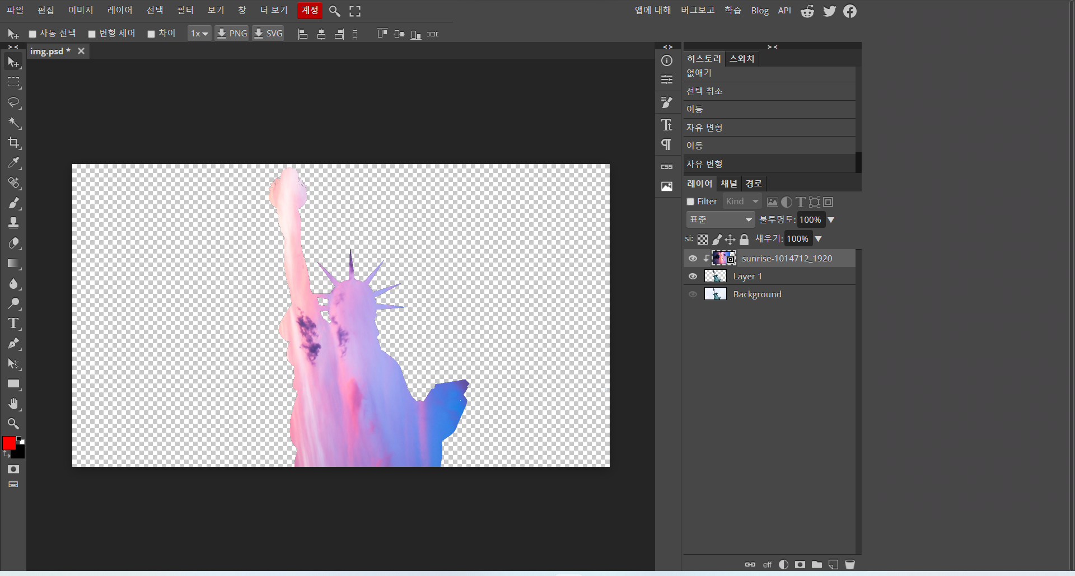Image resolution: width=1075 pixels, height=576 pixels.
Task: Enable the 변형 제어 checkbox
Action: (x=92, y=34)
